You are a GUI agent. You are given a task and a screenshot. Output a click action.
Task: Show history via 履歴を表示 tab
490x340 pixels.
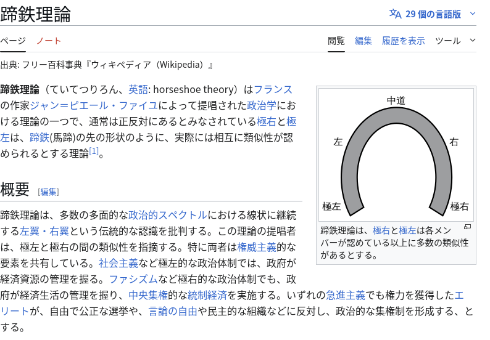tap(403, 41)
